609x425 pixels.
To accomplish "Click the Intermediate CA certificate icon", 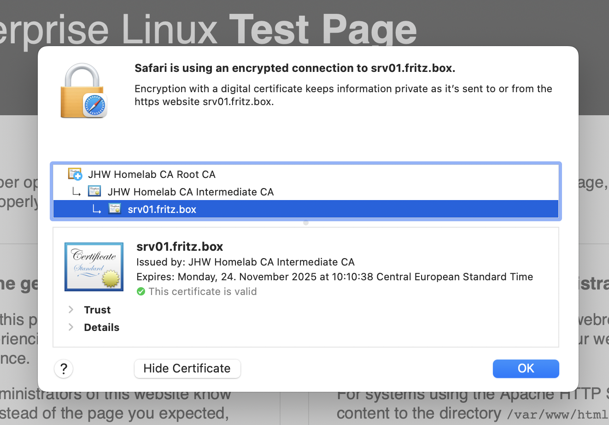I will click(x=94, y=192).
